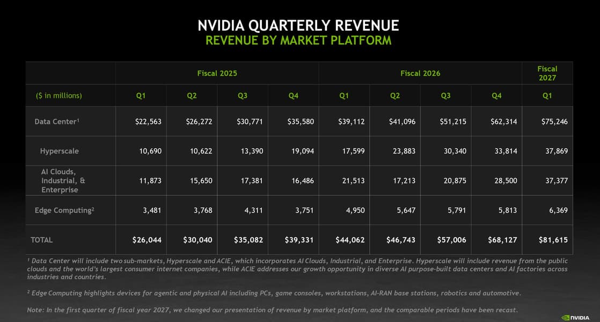Select the Fiscal 2025 column group header
This screenshot has height=322, width=600.
click(x=217, y=73)
